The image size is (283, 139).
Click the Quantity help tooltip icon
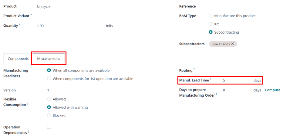20,25
